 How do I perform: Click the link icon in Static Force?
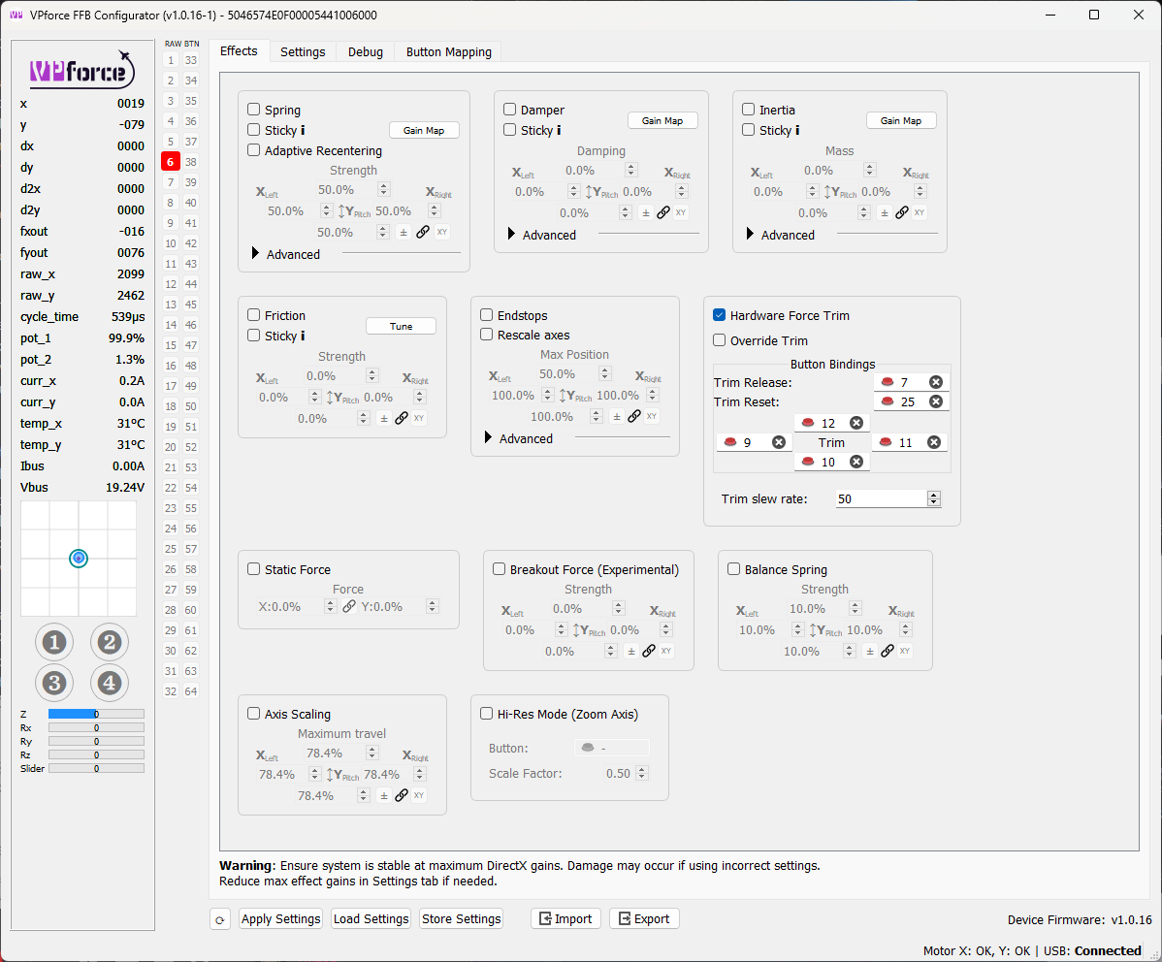[349, 606]
